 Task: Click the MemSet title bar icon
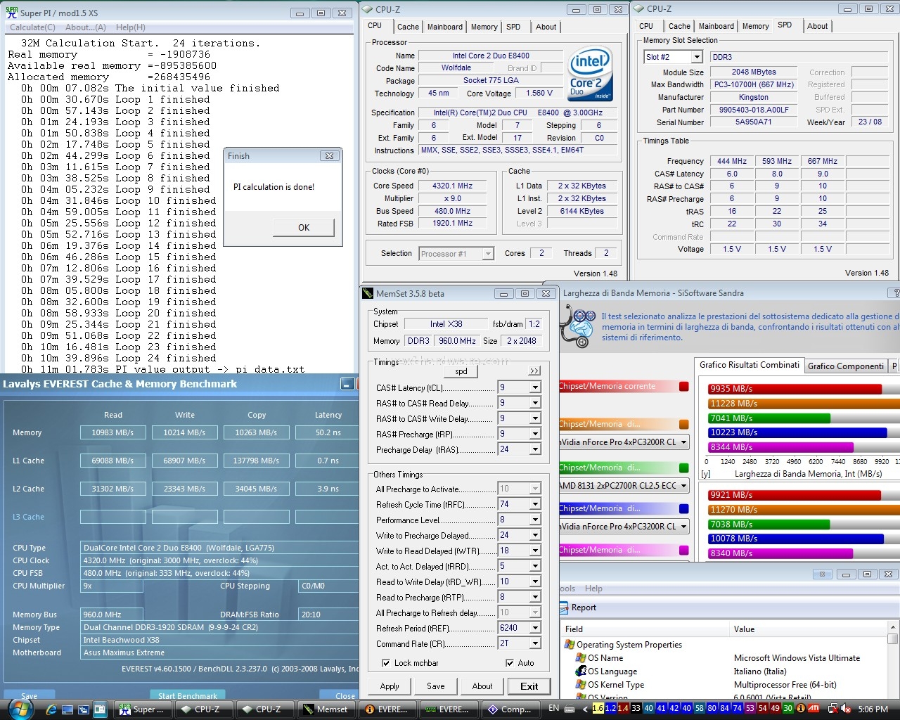click(368, 293)
